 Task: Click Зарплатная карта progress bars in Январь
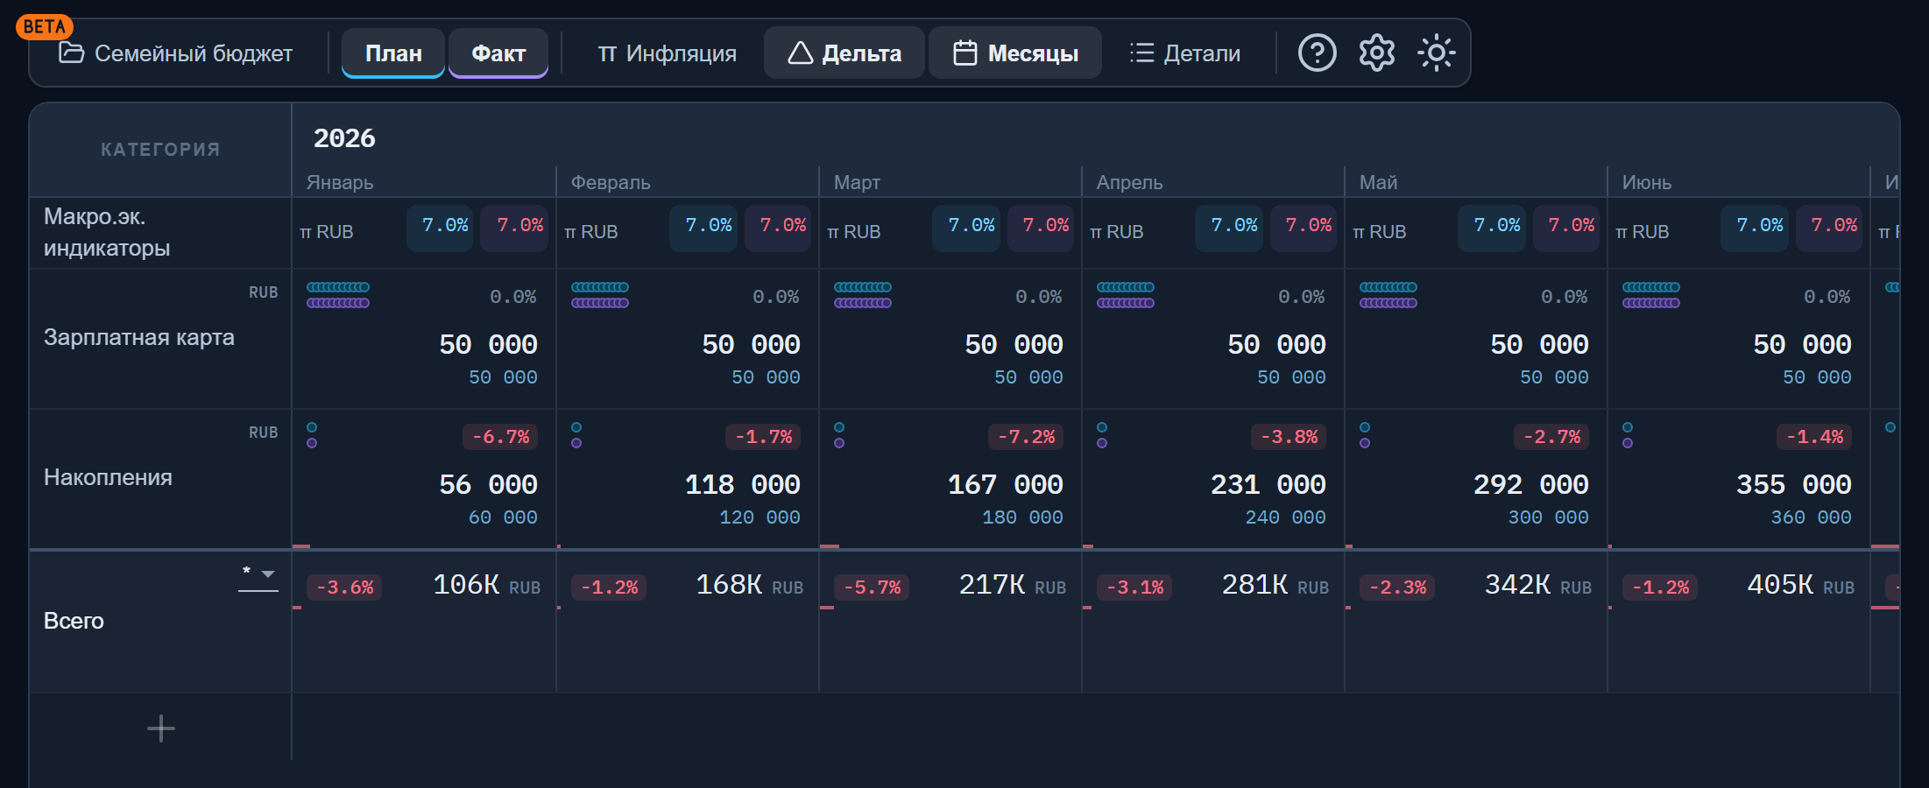pyautogui.click(x=338, y=295)
